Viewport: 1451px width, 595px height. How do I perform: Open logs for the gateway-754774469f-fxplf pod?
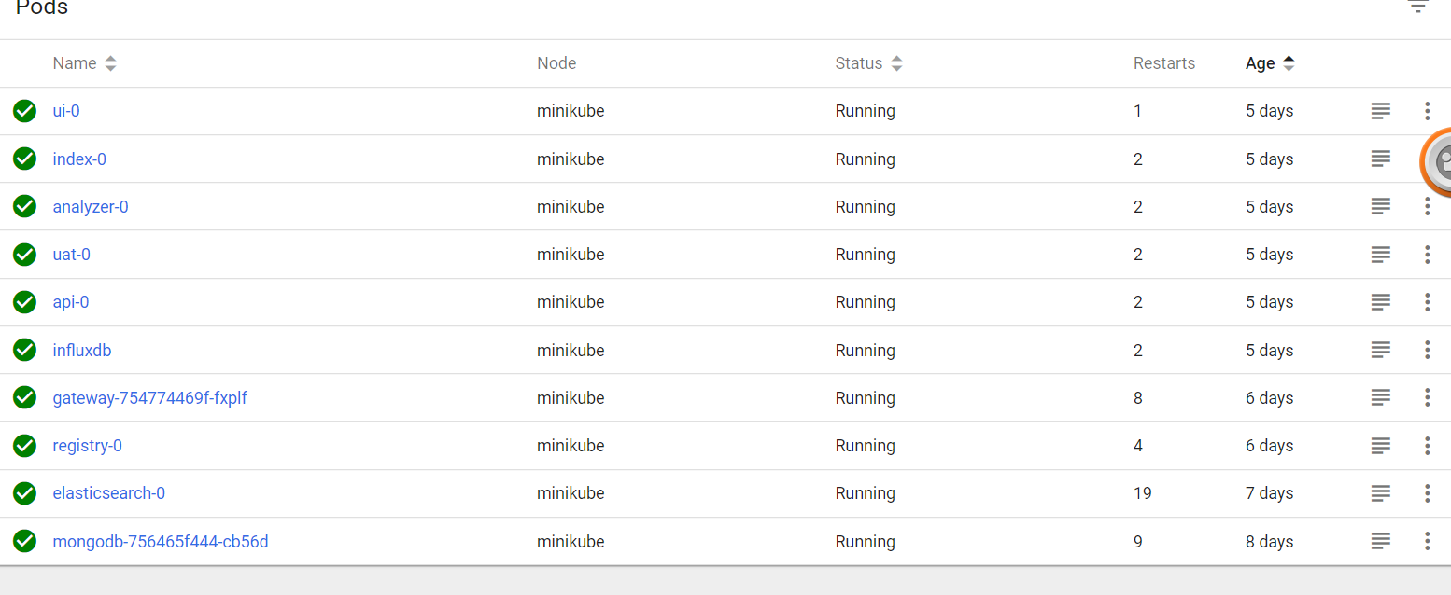pyautogui.click(x=1380, y=397)
